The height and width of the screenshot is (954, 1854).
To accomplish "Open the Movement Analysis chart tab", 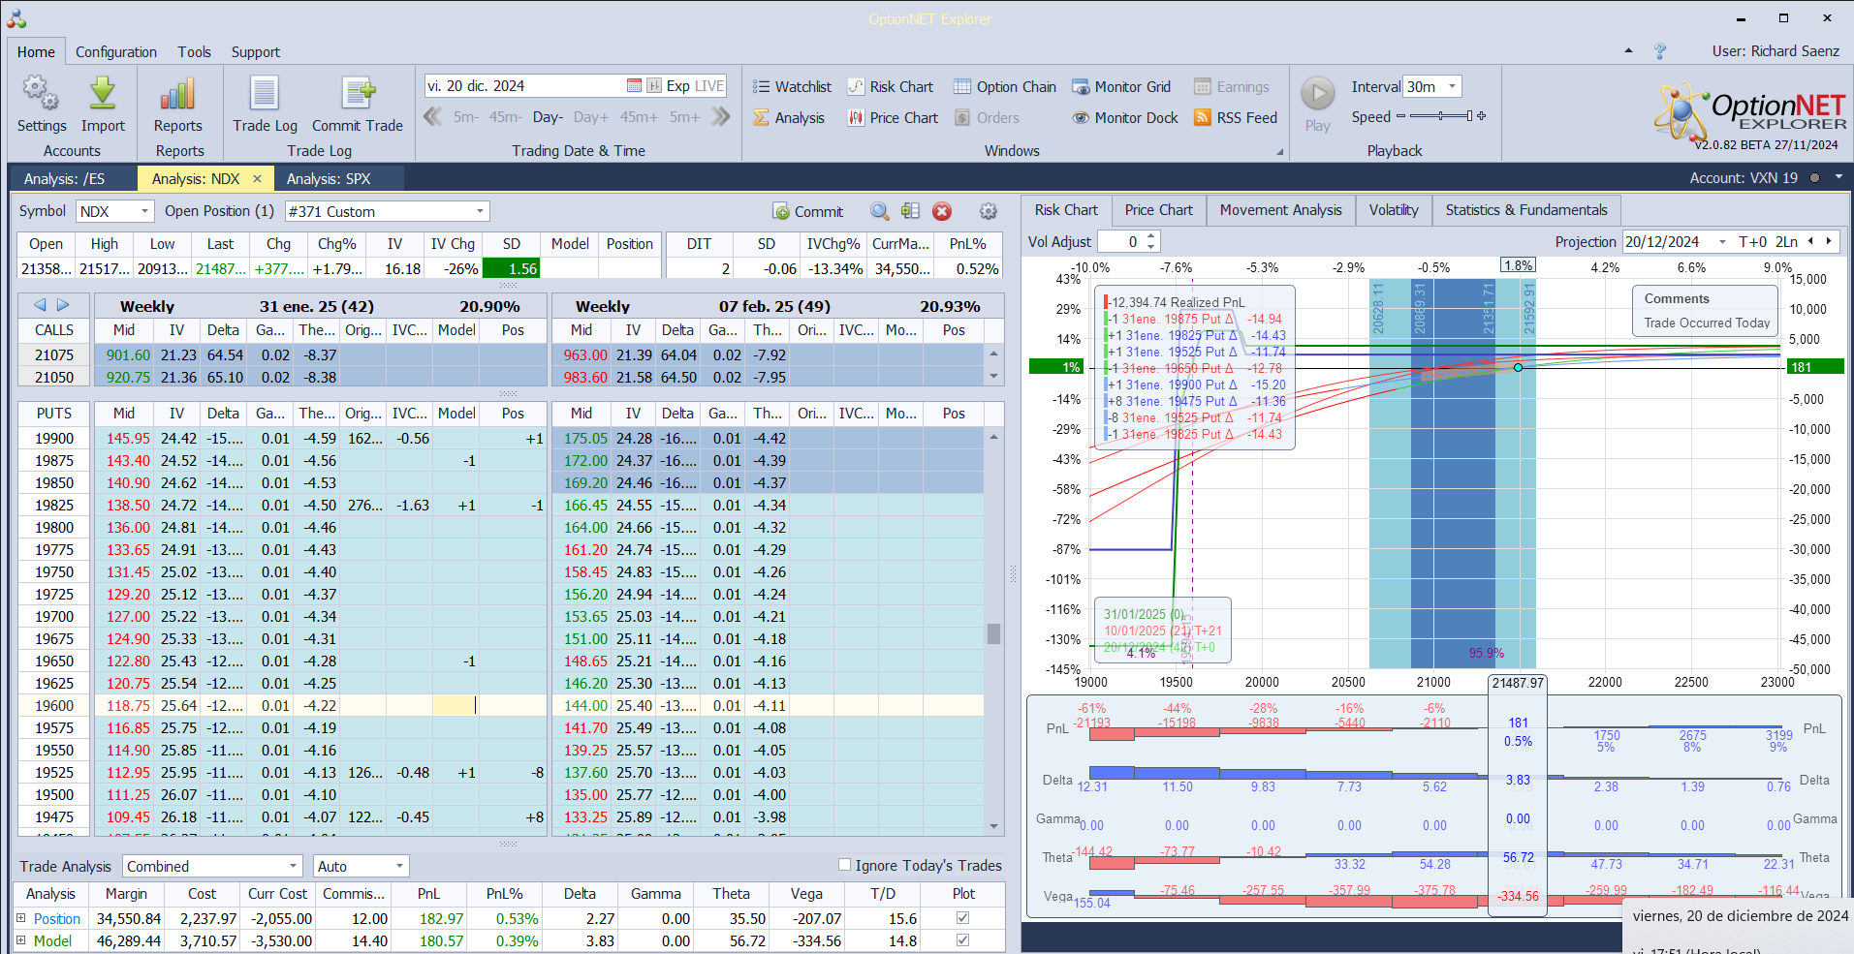I will [x=1280, y=210].
